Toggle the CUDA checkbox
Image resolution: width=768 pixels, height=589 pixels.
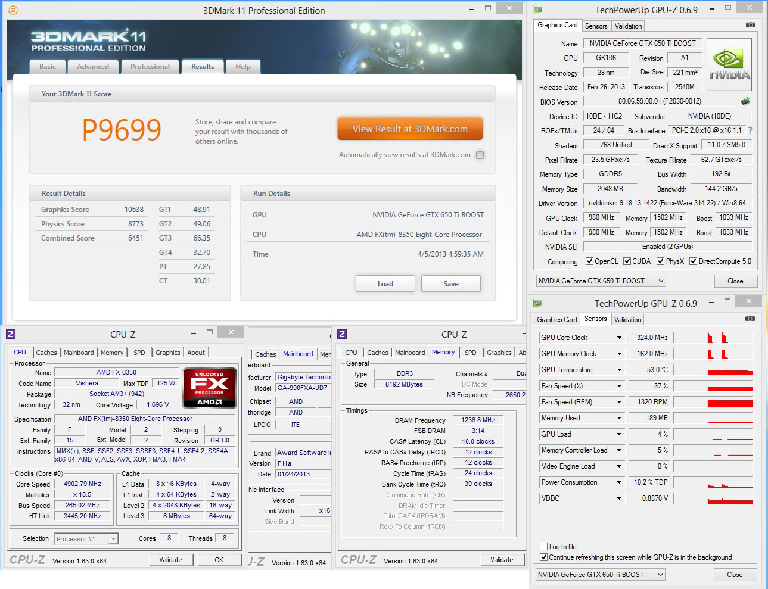[x=627, y=261]
